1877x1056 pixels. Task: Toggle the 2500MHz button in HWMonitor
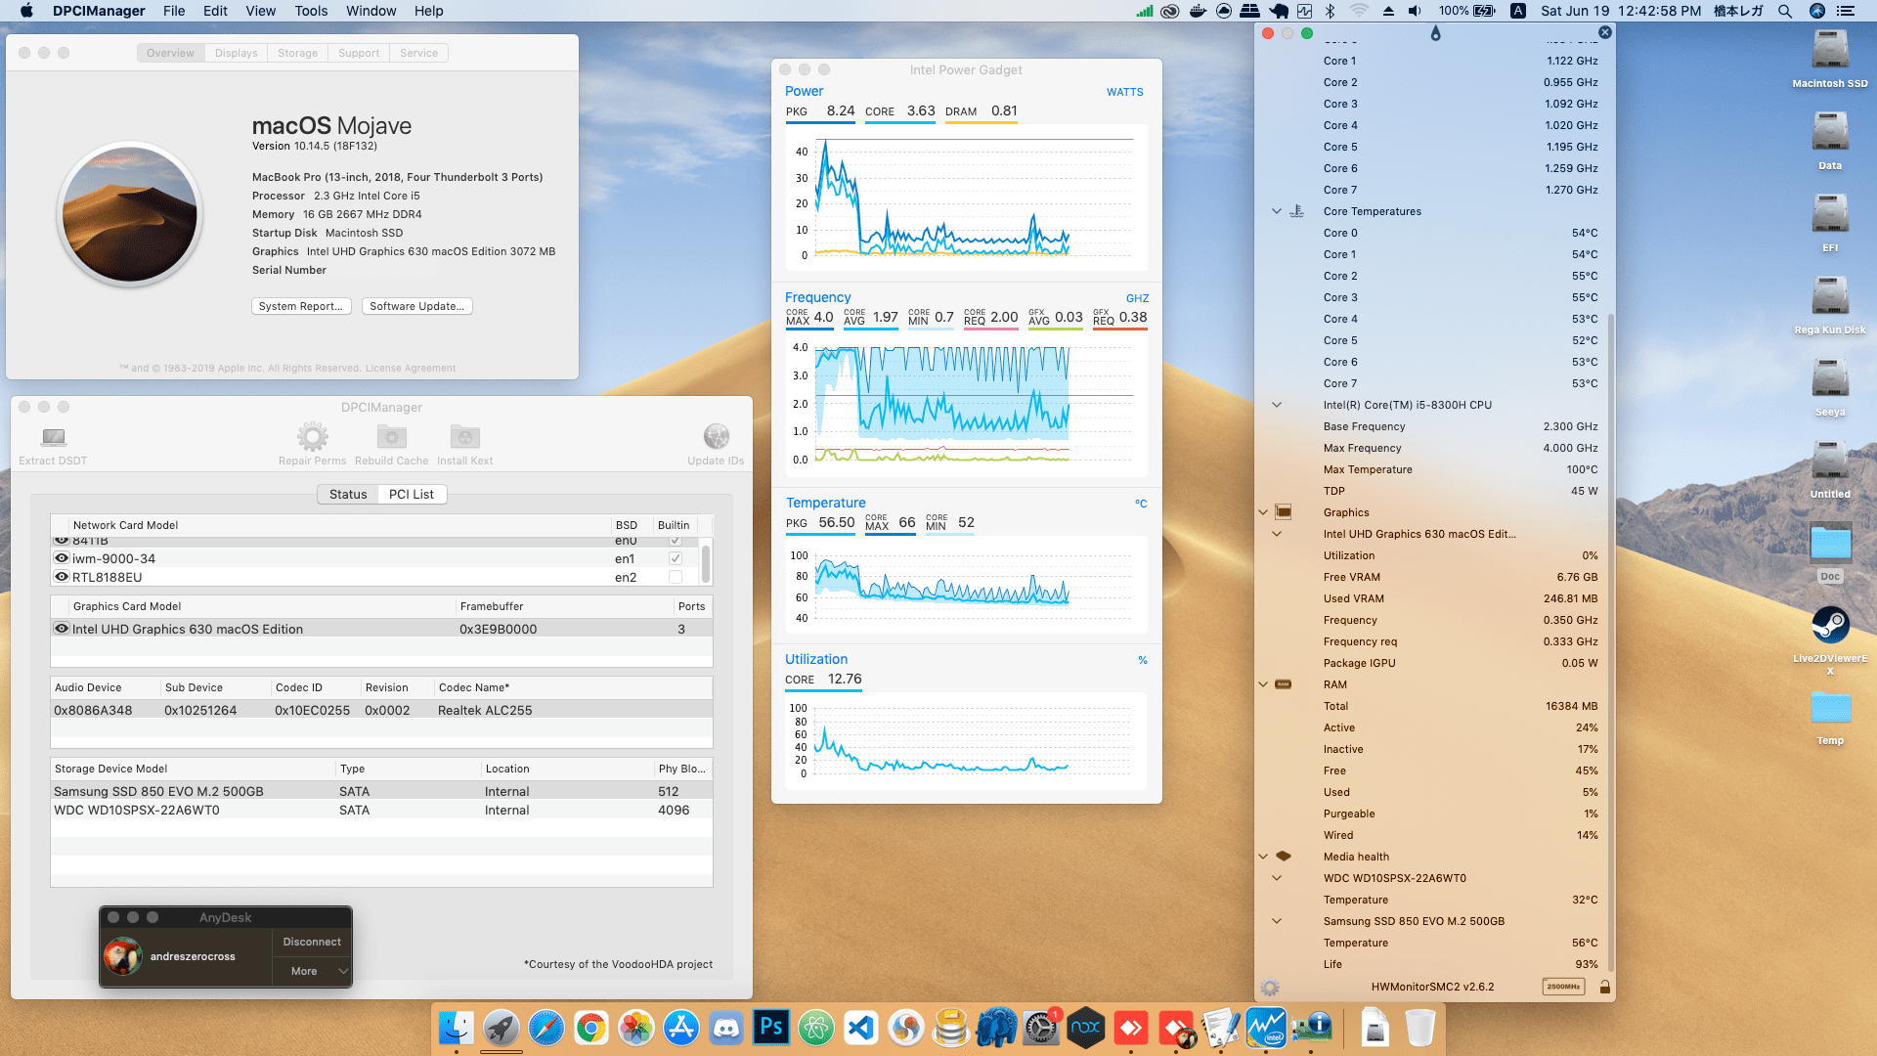1563,987
